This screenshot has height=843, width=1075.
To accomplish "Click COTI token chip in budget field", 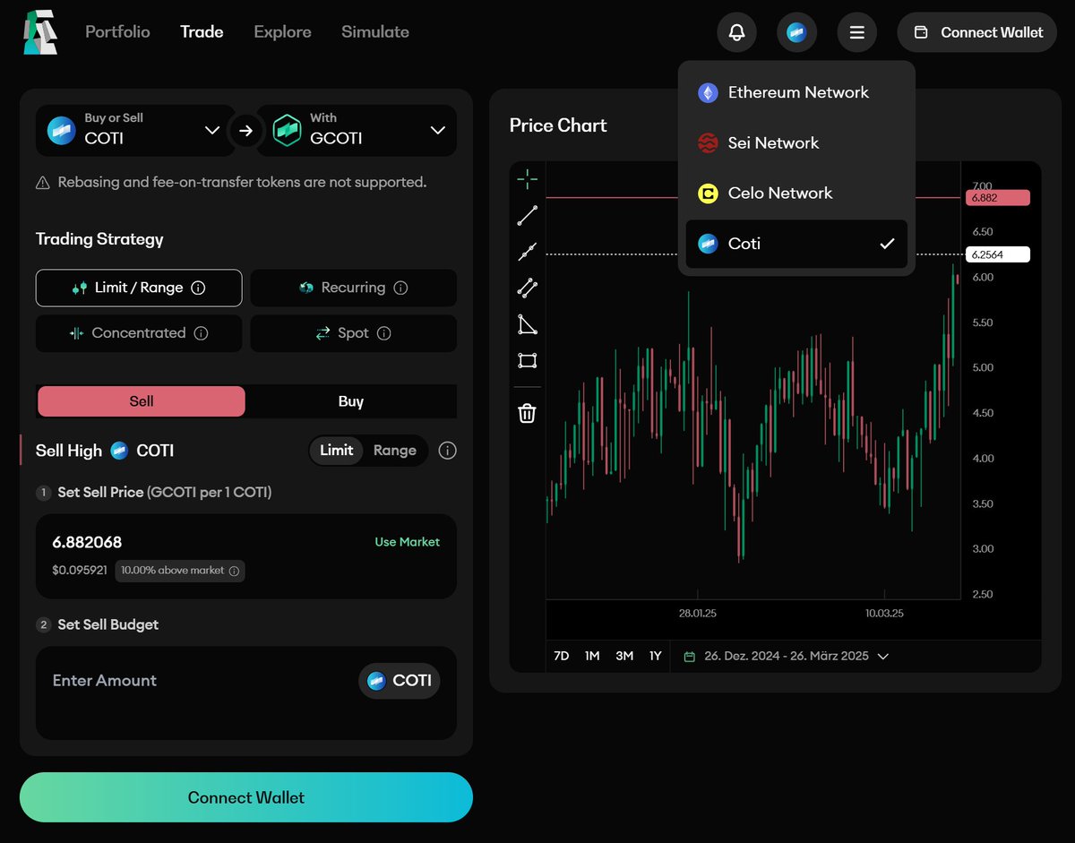I will click(400, 681).
